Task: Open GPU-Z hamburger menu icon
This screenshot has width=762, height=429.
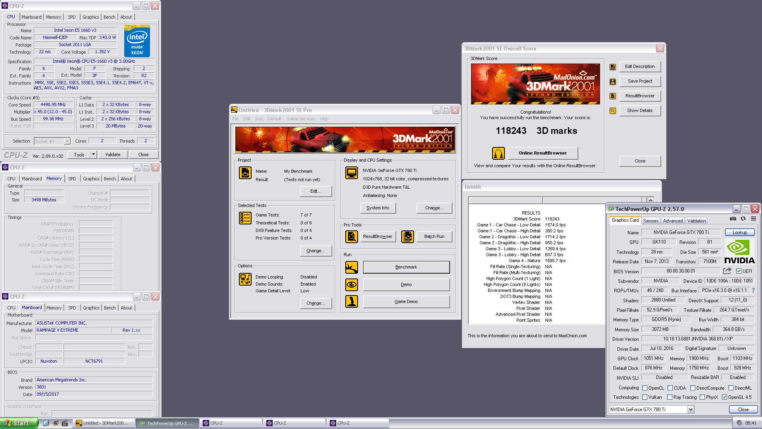Action: [x=753, y=219]
